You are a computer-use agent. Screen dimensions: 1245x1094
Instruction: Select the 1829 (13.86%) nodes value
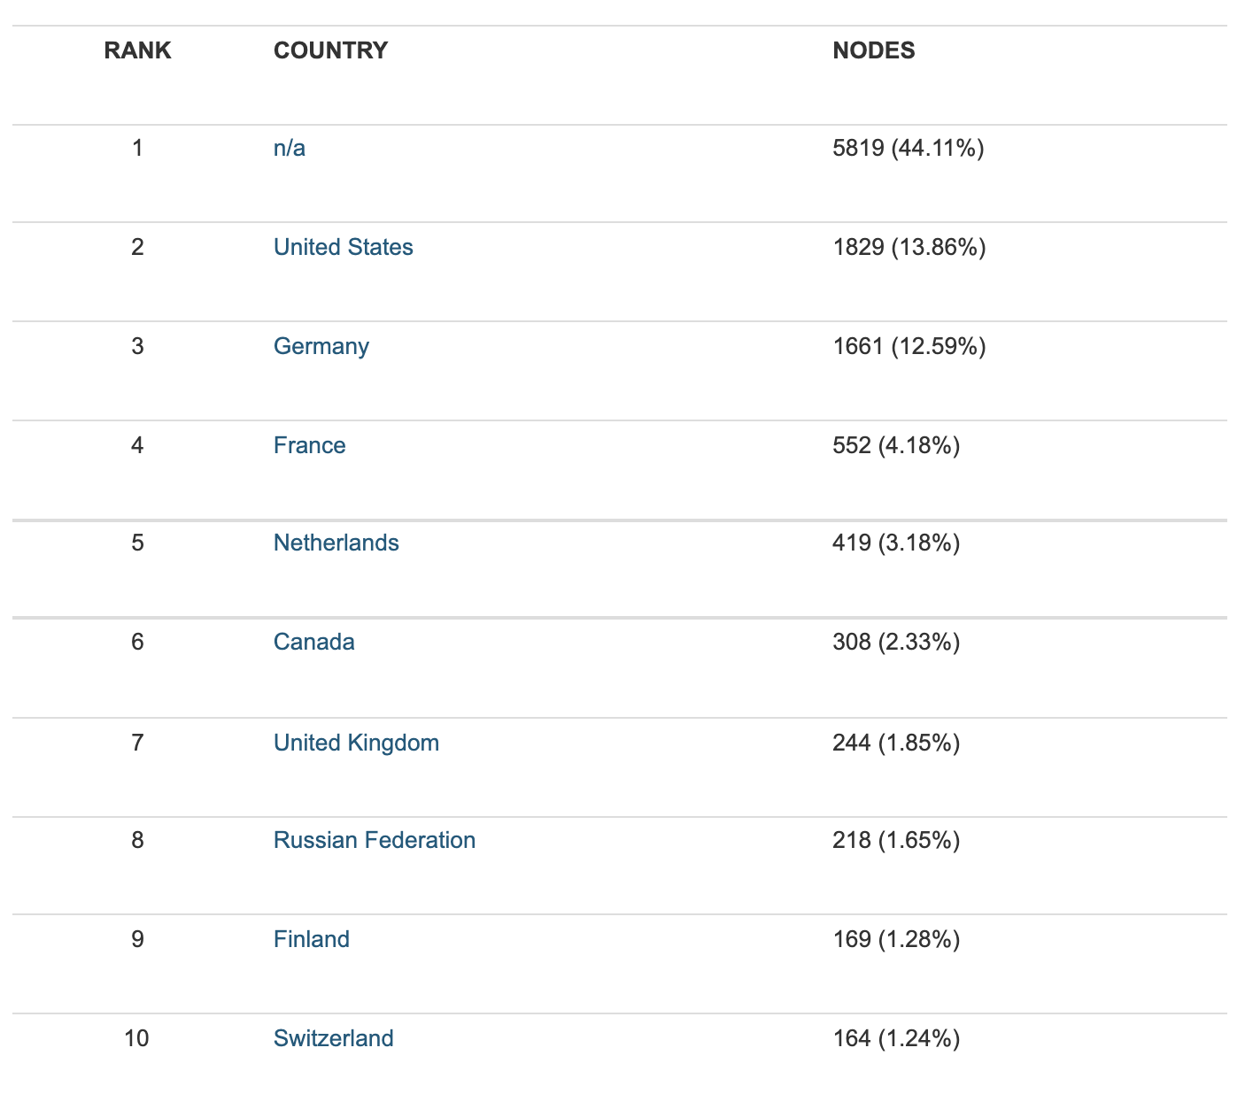909,247
